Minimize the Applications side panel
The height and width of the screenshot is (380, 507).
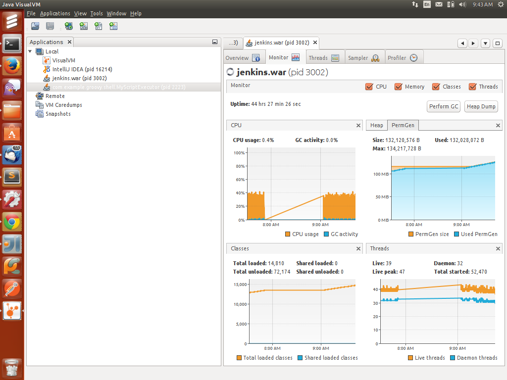coord(215,42)
